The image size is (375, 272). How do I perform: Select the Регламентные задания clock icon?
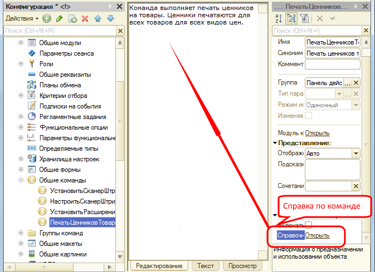point(32,117)
